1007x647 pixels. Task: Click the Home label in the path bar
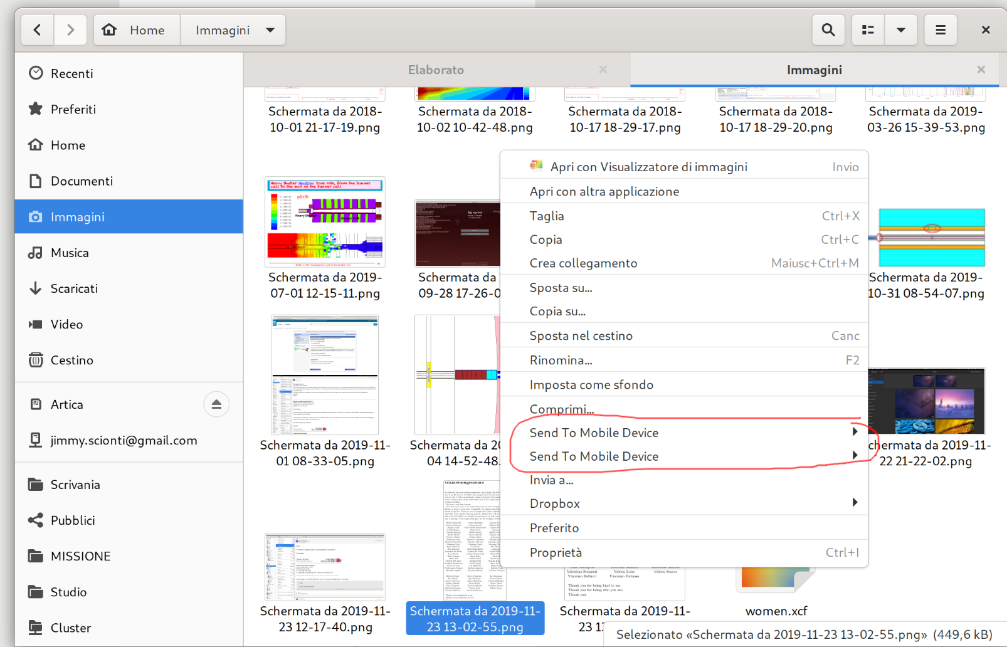(147, 30)
